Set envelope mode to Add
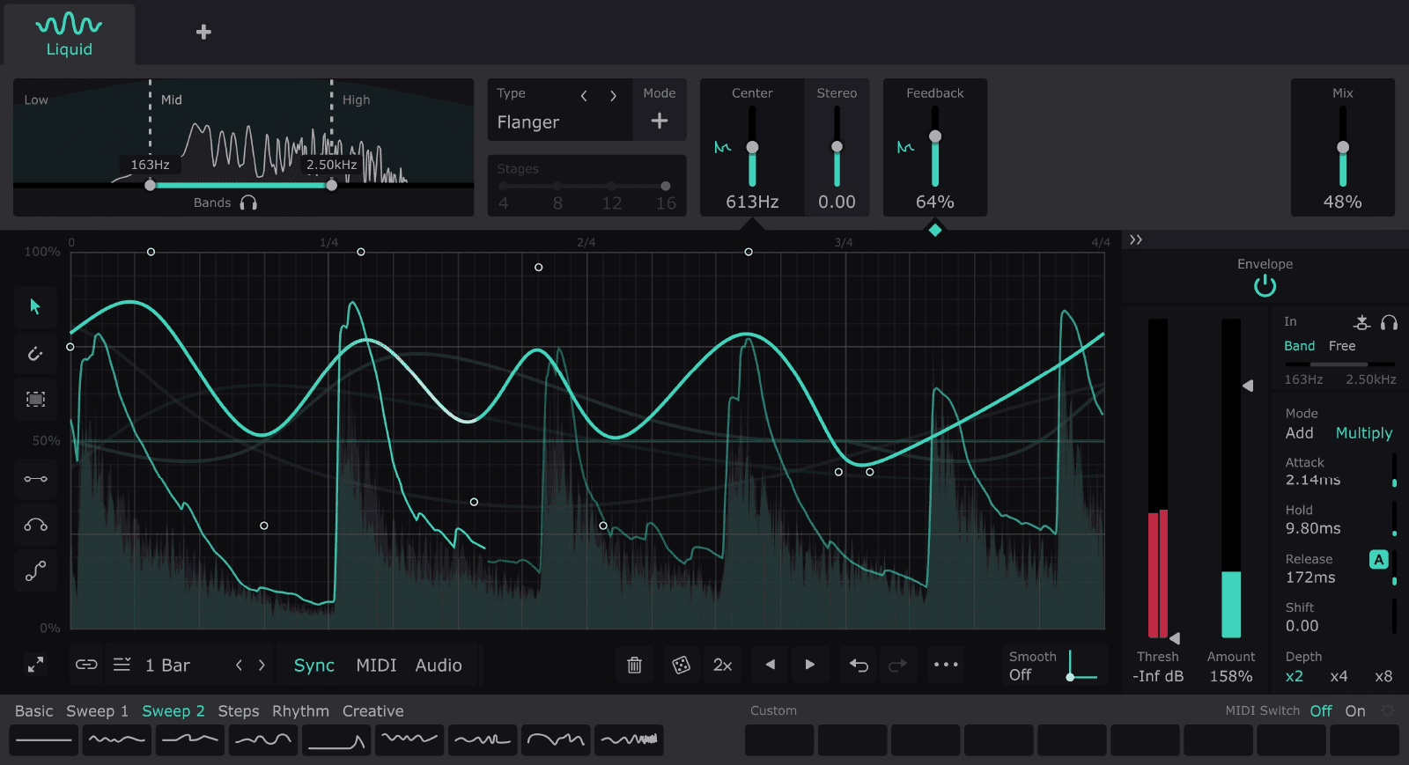 1299,433
